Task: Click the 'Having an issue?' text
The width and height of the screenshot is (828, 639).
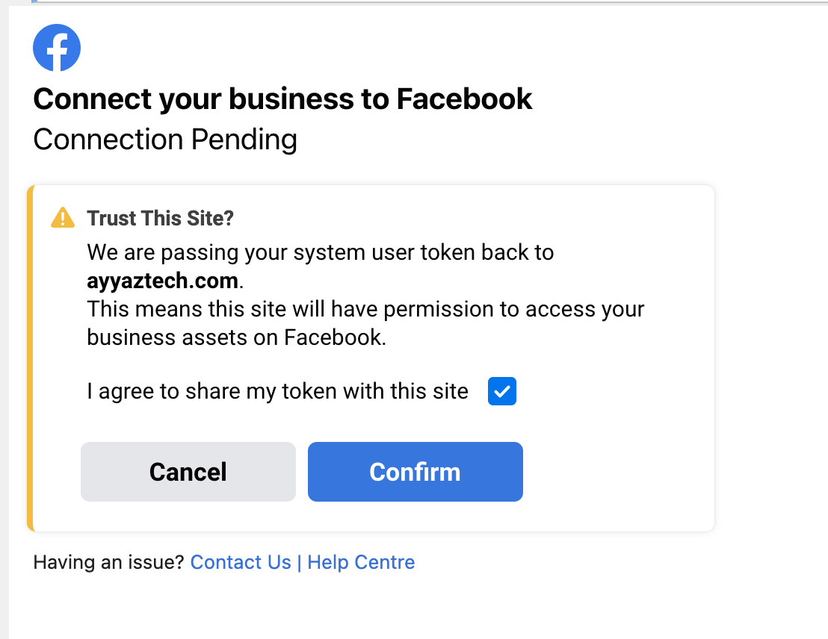Action: 108,562
